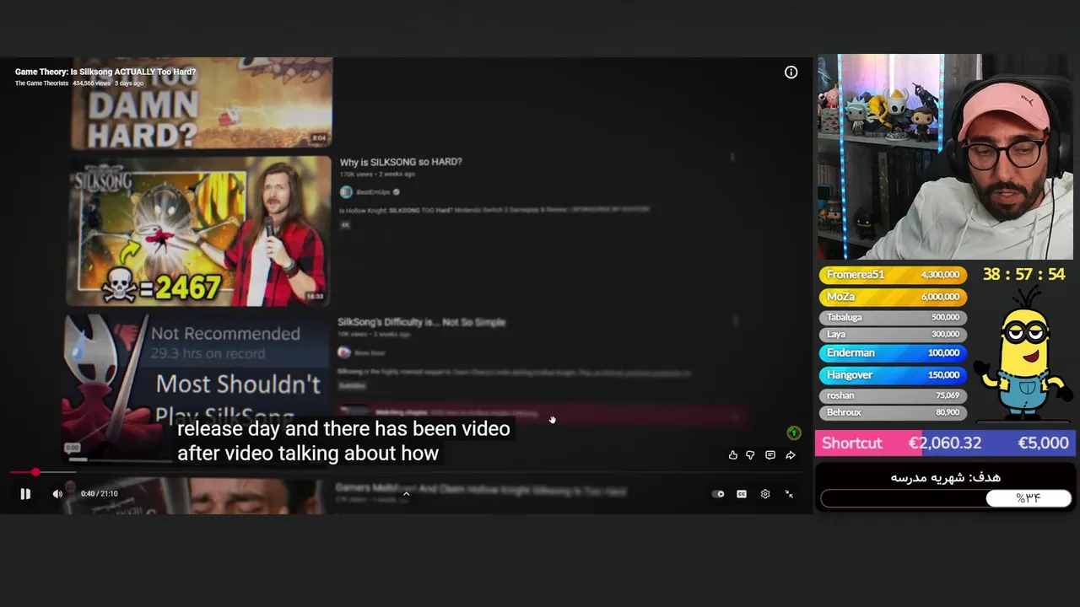Select the Fromerea51 donor bar
Viewport: 1080px width, 607px height.
893,275
